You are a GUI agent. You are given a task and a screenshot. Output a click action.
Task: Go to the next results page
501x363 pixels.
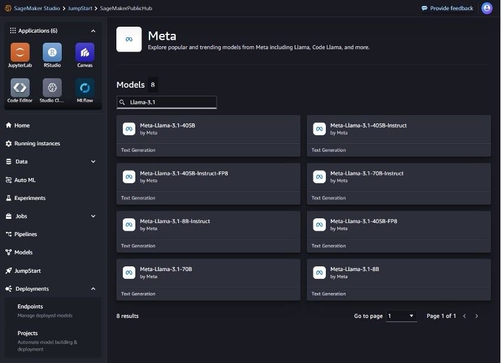(x=477, y=316)
